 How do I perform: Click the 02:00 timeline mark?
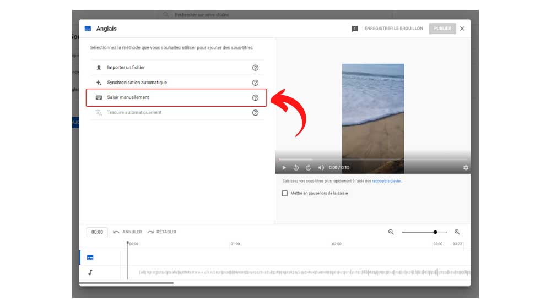click(337, 244)
